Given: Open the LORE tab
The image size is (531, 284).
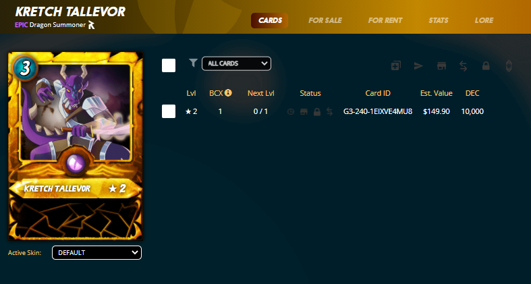Looking at the screenshot, I should (484, 20).
